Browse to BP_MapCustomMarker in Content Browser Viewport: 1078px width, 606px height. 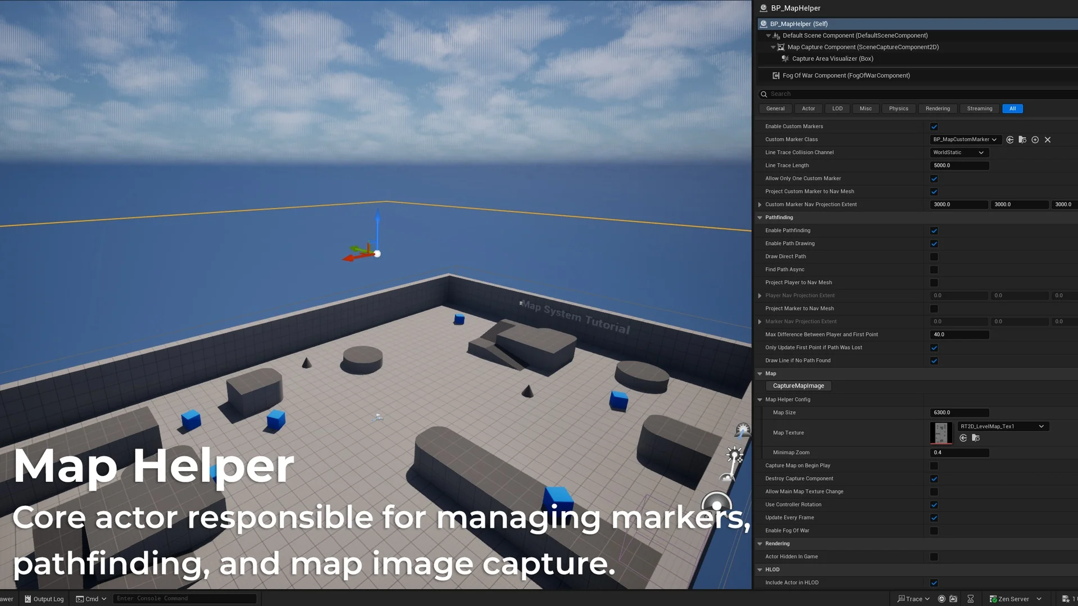1022,139
